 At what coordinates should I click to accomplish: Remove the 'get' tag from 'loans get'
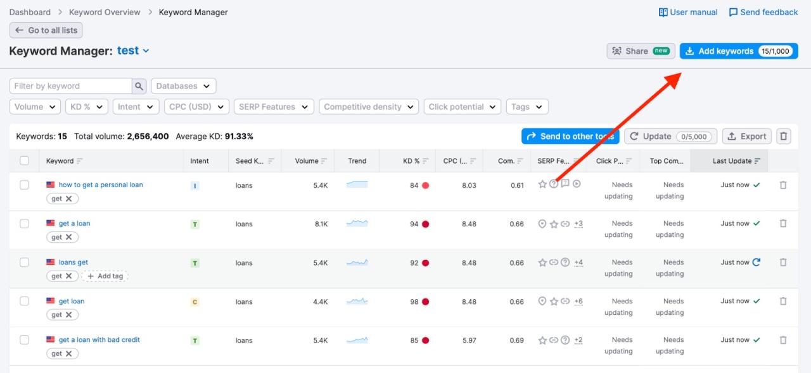69,276
